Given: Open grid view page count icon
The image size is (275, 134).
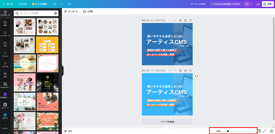Looking at the screenshot, I should [x=259, y=131].
